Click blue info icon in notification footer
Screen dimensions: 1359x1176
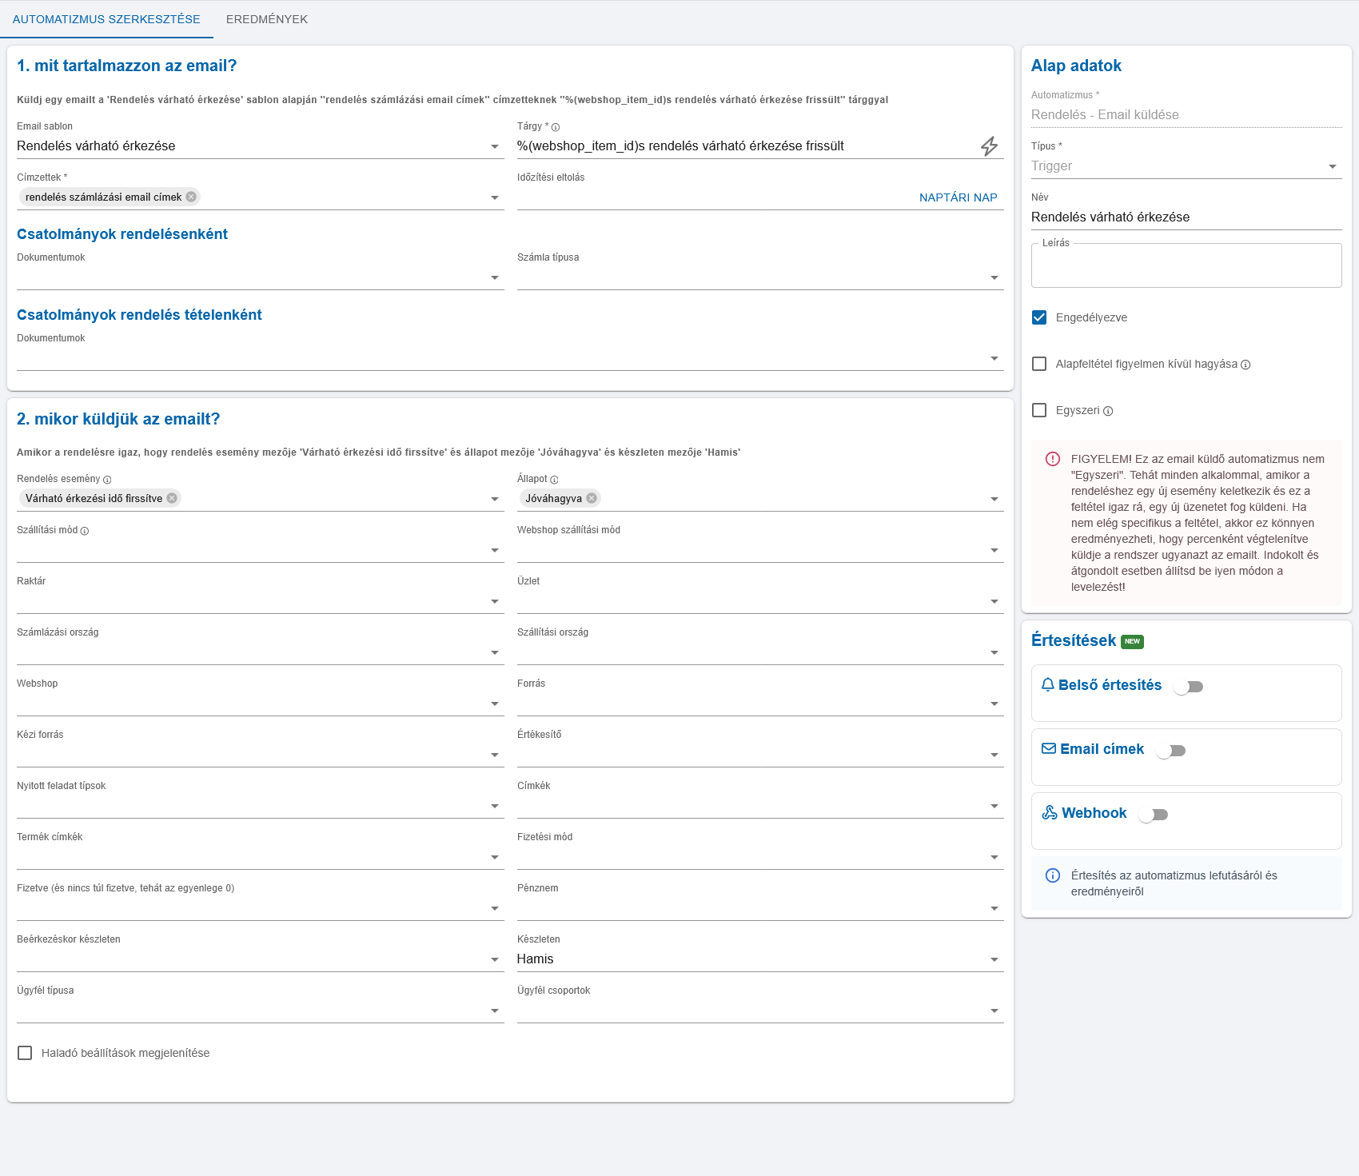point(1053,875)
